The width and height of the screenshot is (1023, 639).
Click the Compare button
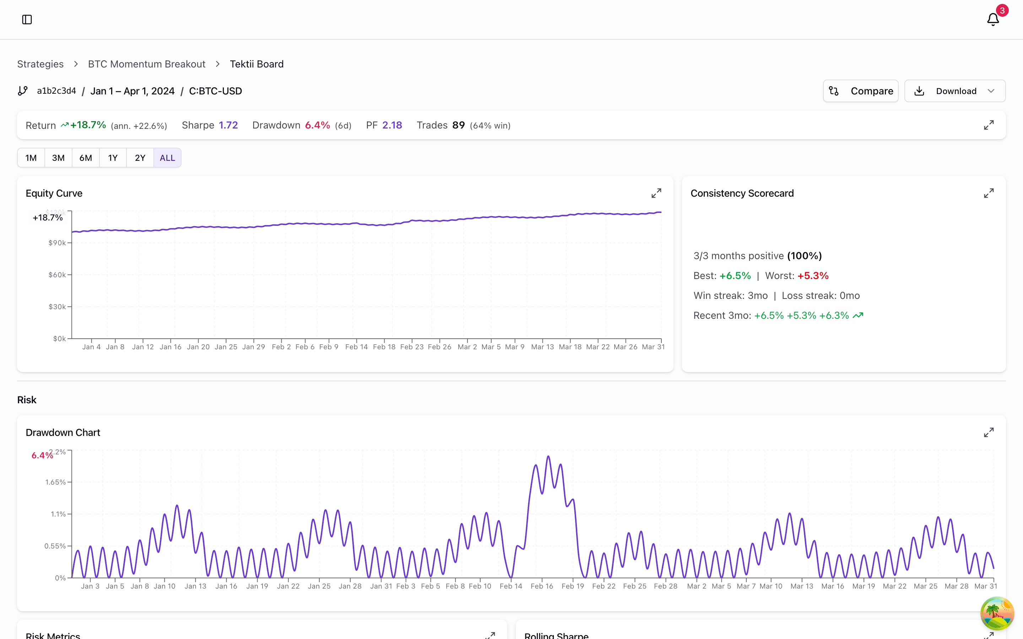(860, 91)
